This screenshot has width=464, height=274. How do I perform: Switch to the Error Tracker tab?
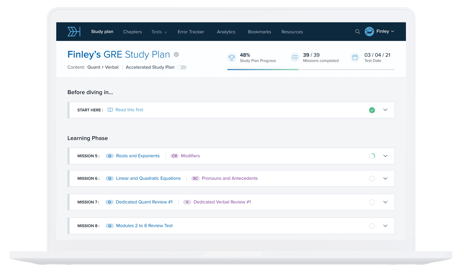191,32
